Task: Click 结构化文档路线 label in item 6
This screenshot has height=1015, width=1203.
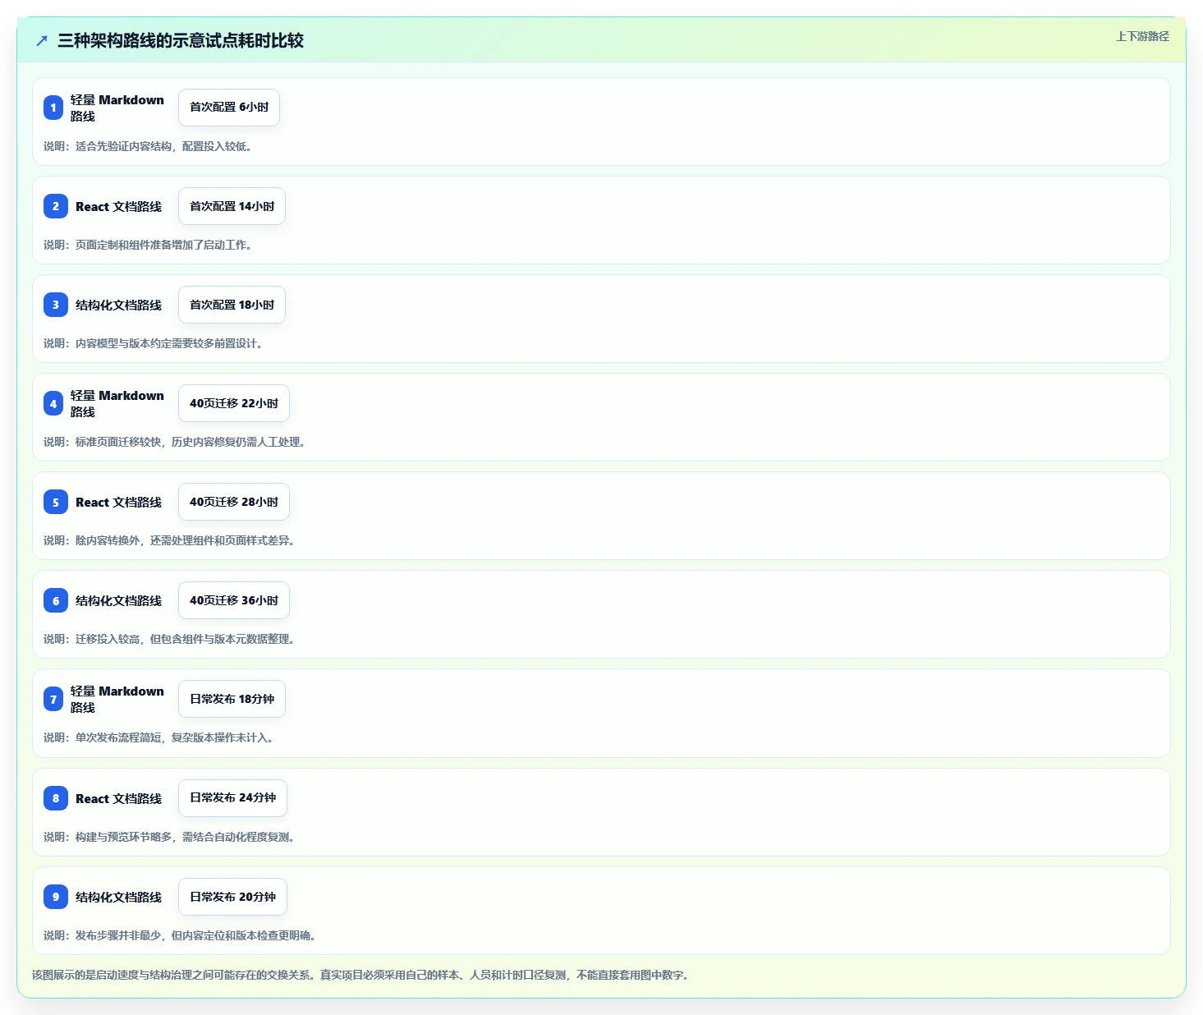Action: click(118, 600)
